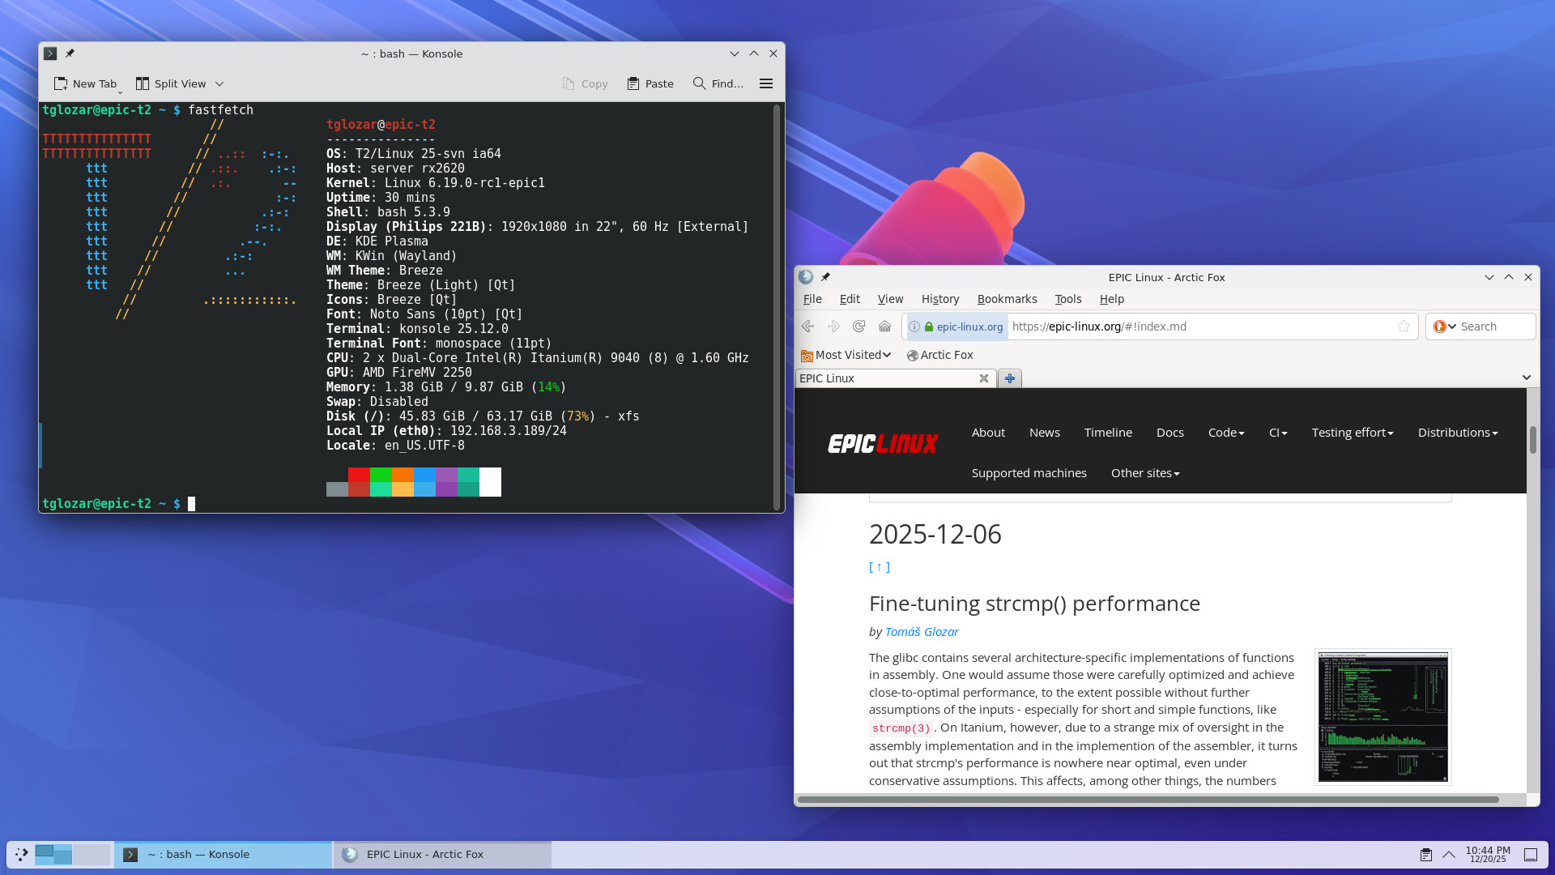Expand the Most Visited bookmarks folder
This screenshot has height=875, width=1555.
click(846, 355)
